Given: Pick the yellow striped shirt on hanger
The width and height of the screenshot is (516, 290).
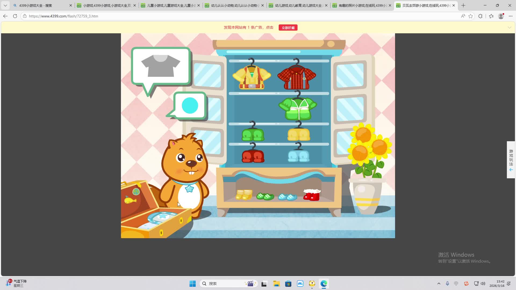Looking at the screenshot, I should click(252, 77).
